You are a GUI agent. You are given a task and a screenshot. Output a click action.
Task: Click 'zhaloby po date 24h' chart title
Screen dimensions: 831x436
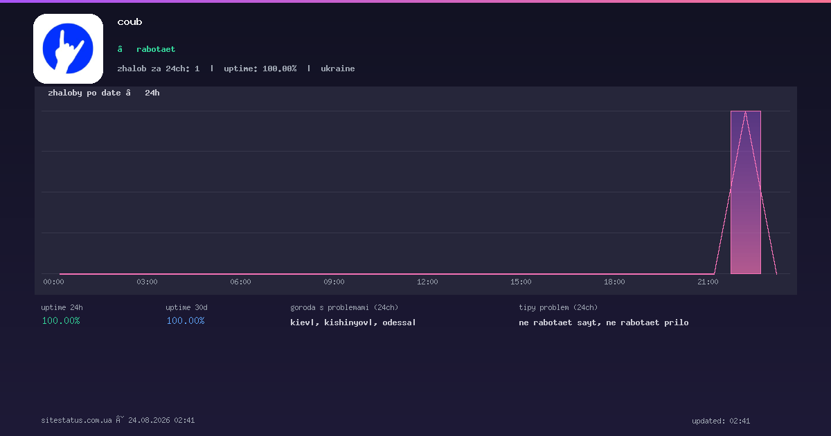tap(104, 93)
